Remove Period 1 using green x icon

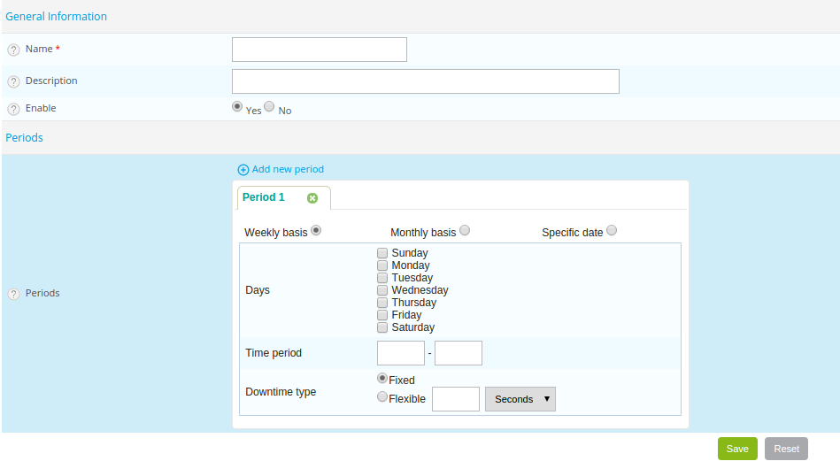pyautogui.click(x=312, y=198)
